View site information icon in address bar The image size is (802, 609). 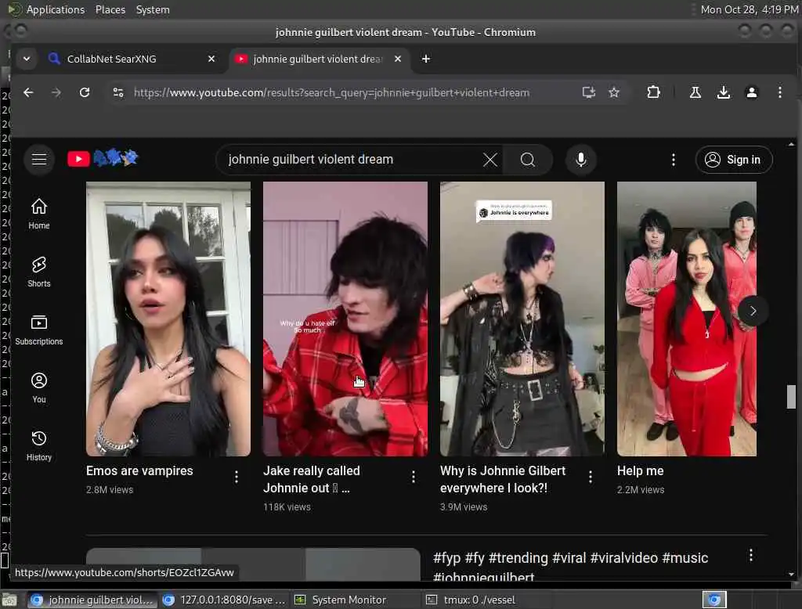[118, 92]
